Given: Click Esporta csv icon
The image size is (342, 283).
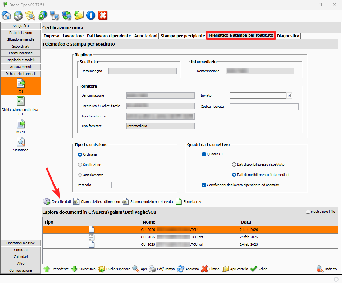Looking at the screenshot, I should pyautogui.click(x=179, y=202).
